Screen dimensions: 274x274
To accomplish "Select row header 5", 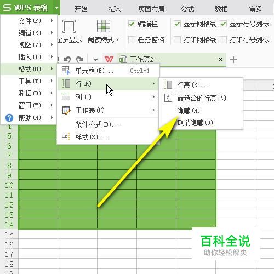I will coord(9,136).
